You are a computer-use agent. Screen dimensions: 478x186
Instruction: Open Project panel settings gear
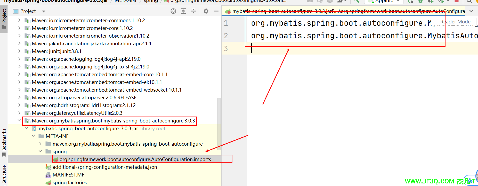point(206,11)
